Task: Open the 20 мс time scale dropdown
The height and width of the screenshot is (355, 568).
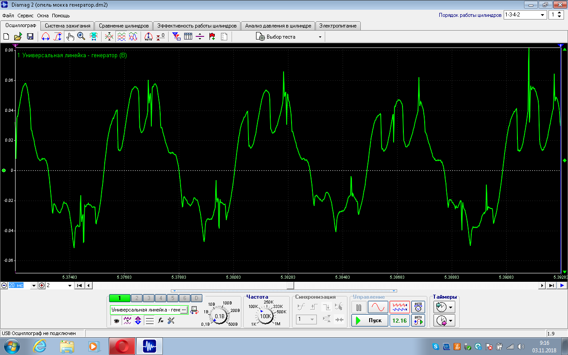Action: coord(33,285)
